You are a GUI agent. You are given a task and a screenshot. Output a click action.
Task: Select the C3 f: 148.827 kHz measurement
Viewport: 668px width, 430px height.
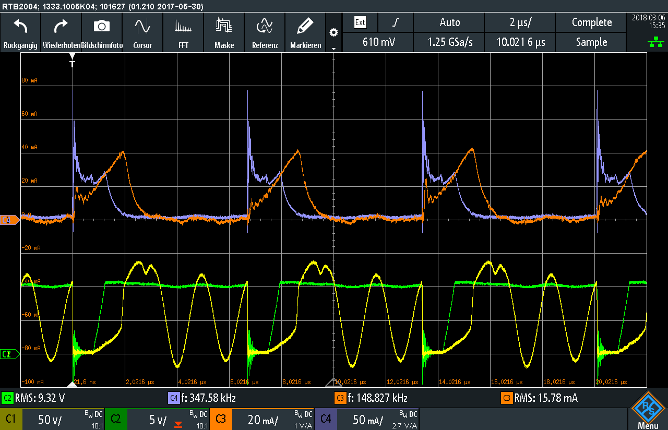[x=371, y=398]
